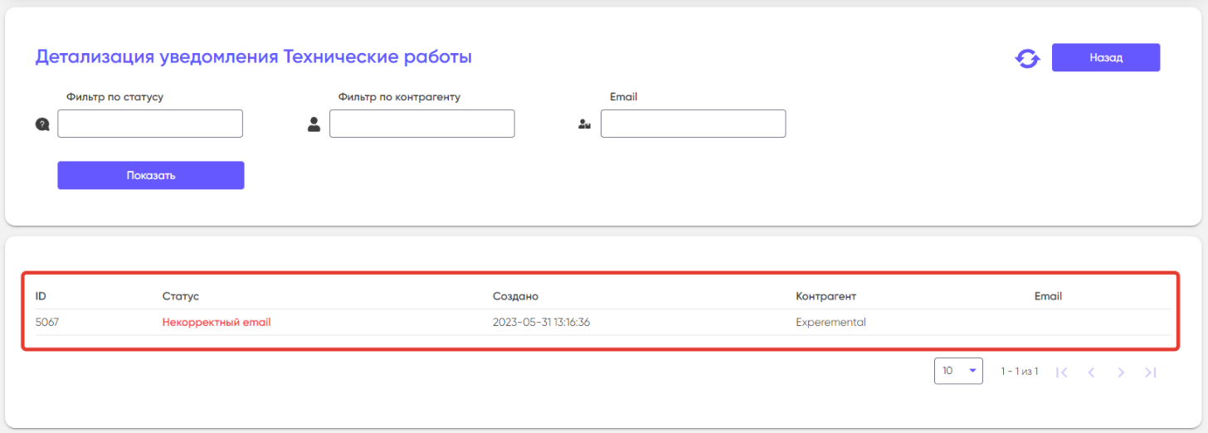Go to next page of results
This screenshot has height=433, width=1208.
(x=1121, y=372)
